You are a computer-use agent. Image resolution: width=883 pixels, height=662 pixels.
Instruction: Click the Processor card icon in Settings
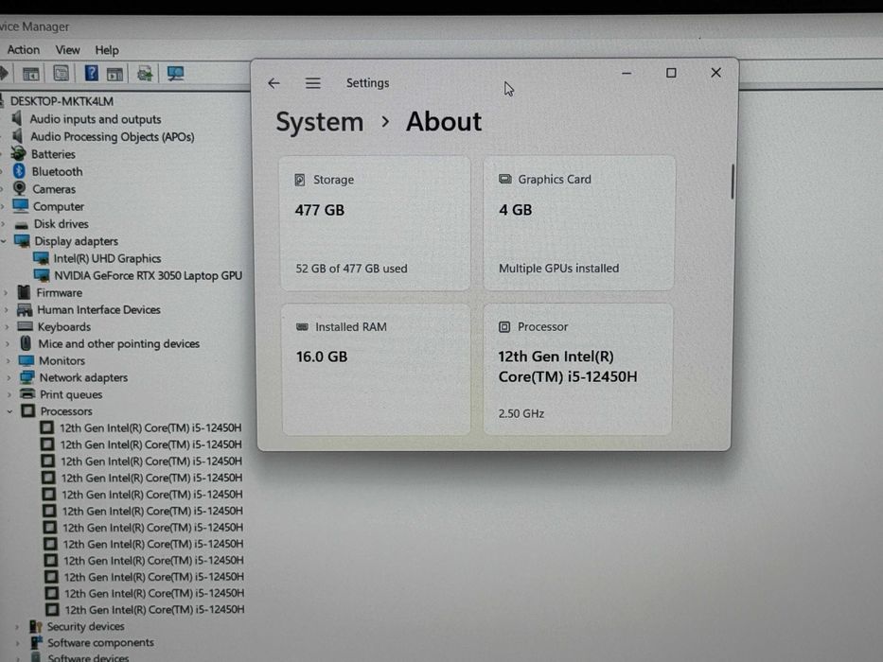coord(504,326)
